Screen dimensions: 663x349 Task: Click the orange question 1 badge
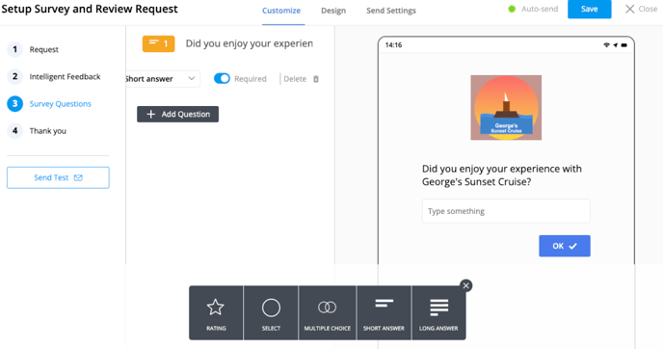159,43
